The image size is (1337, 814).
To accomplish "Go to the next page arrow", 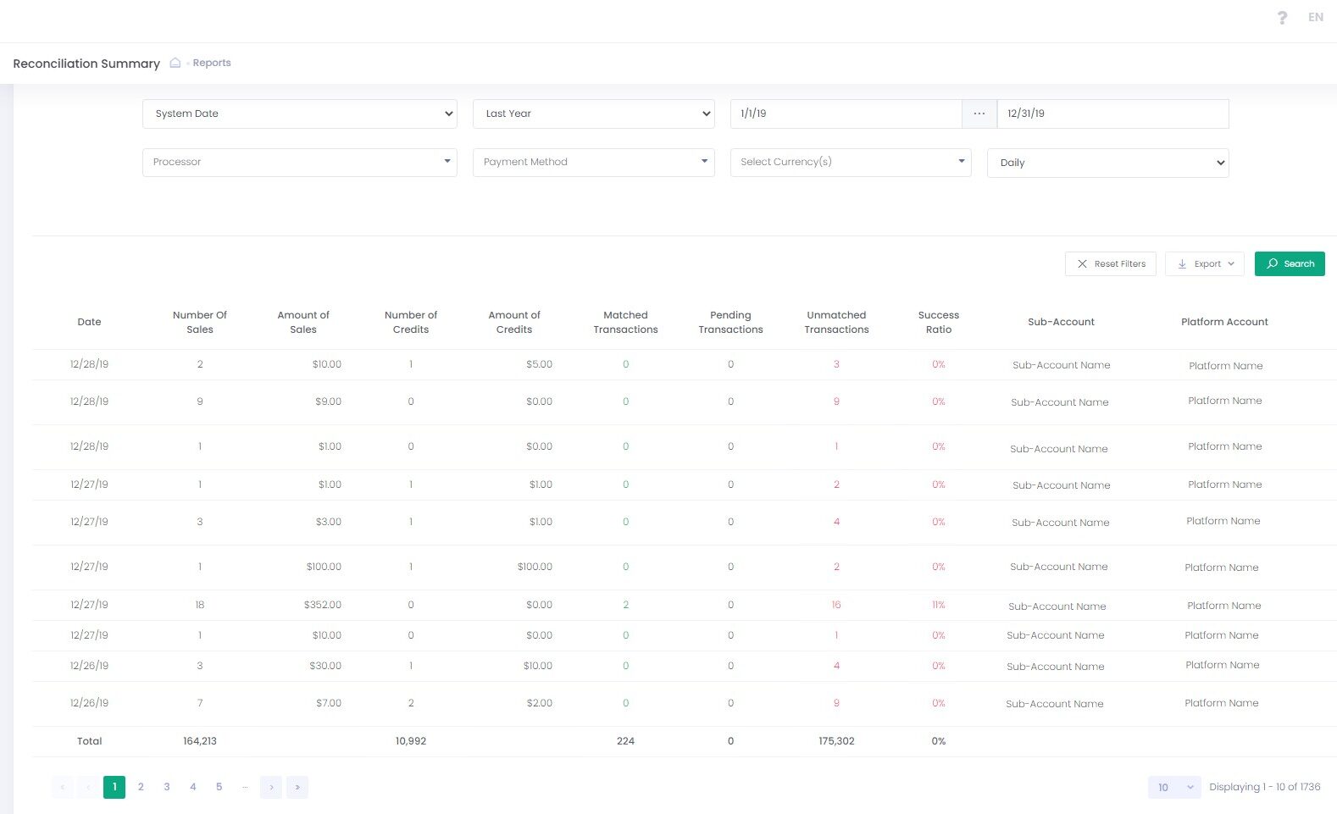I will (x=271, y=787).
